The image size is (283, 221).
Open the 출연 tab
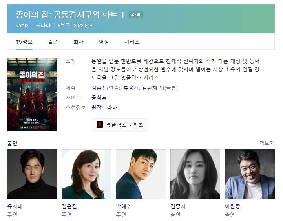[x=53, y=42]
